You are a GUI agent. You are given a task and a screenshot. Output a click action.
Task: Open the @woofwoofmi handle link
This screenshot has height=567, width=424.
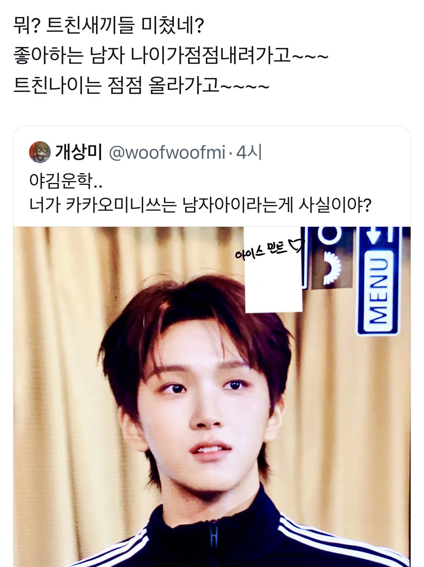167,153
